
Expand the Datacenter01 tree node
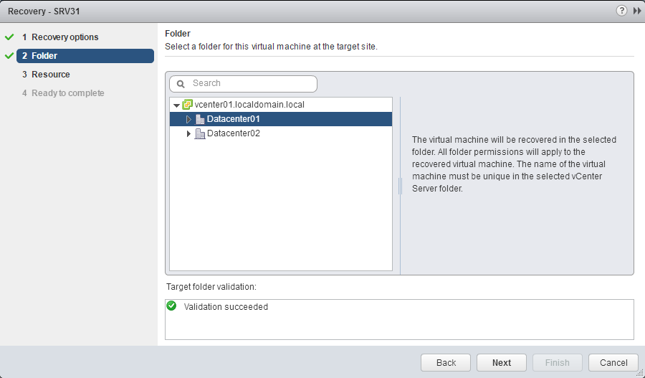point(189,119)
